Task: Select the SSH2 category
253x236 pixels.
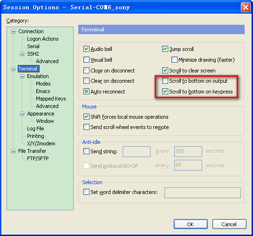Action: (x=33, y=54)
